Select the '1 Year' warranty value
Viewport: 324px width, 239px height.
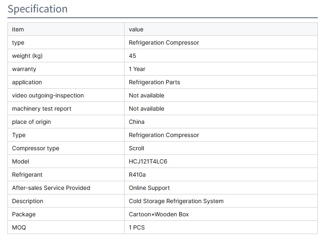pyautogui.click(x=137, y=69)
